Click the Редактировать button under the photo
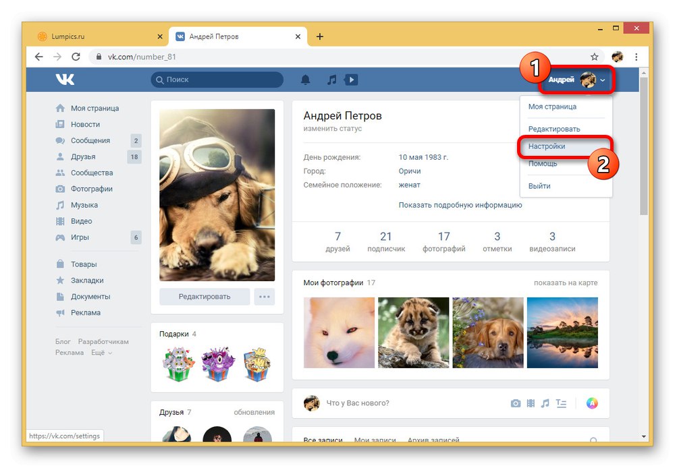 tap(205, 297)
